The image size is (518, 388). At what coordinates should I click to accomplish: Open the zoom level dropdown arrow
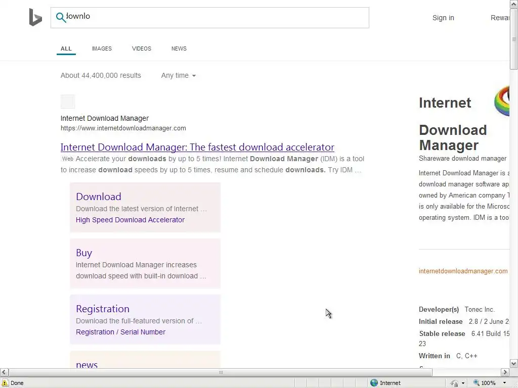504,383
